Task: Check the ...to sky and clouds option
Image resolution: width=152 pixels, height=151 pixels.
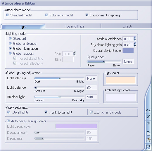Action: pyautogui.click(x=91, y=112)
